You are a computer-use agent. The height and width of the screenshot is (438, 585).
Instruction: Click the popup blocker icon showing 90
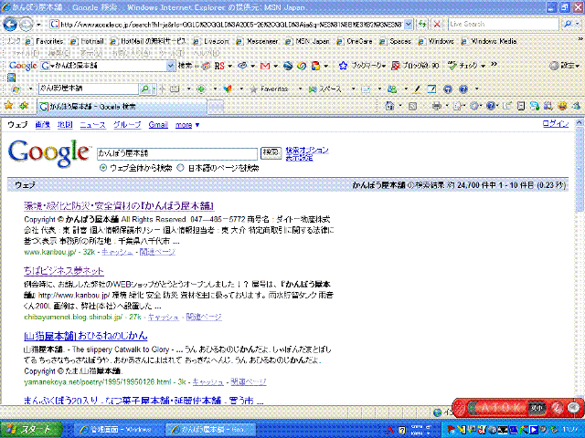coord(396,66)
